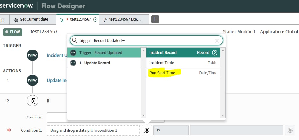Click the flow name test1234567 heading
Viewport: 299px width, 140px height.
point(44,31)
